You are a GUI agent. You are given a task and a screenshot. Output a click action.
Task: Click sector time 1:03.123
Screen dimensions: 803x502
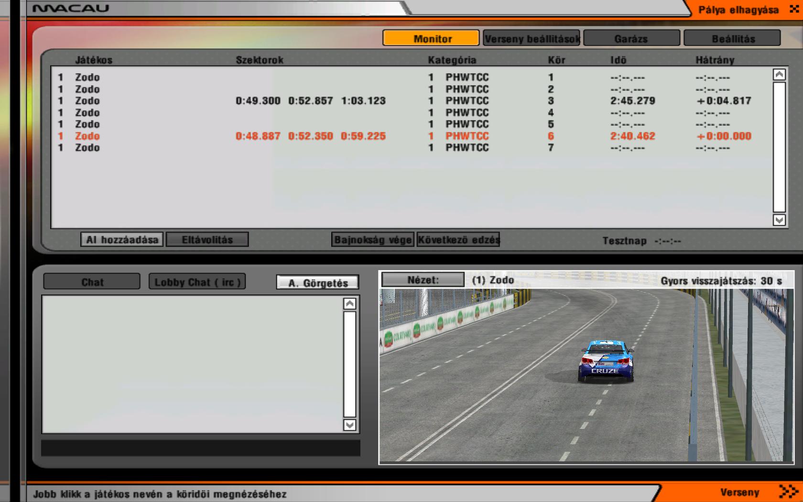coord(363,100)
